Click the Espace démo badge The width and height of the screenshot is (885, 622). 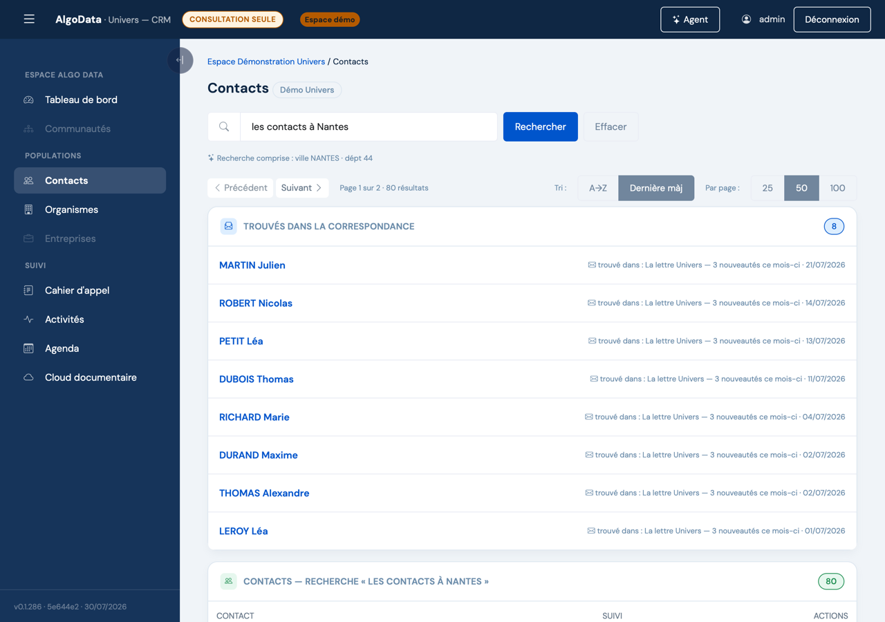(x=330, y=19)
